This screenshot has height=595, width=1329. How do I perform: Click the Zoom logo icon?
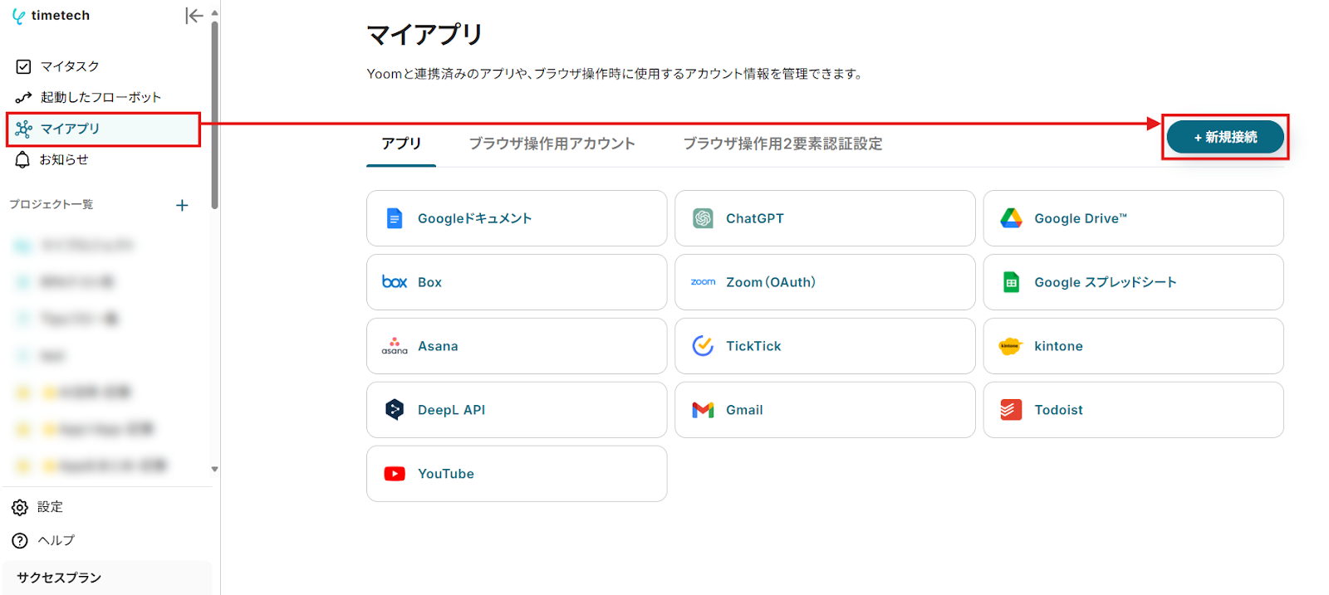(x=703, y=282)
